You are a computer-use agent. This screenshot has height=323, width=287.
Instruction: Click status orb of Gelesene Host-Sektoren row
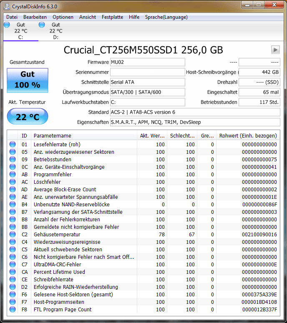pyautogui.click(x=13, y=294)
